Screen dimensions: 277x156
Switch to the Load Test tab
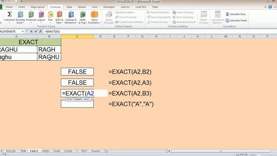141,7
